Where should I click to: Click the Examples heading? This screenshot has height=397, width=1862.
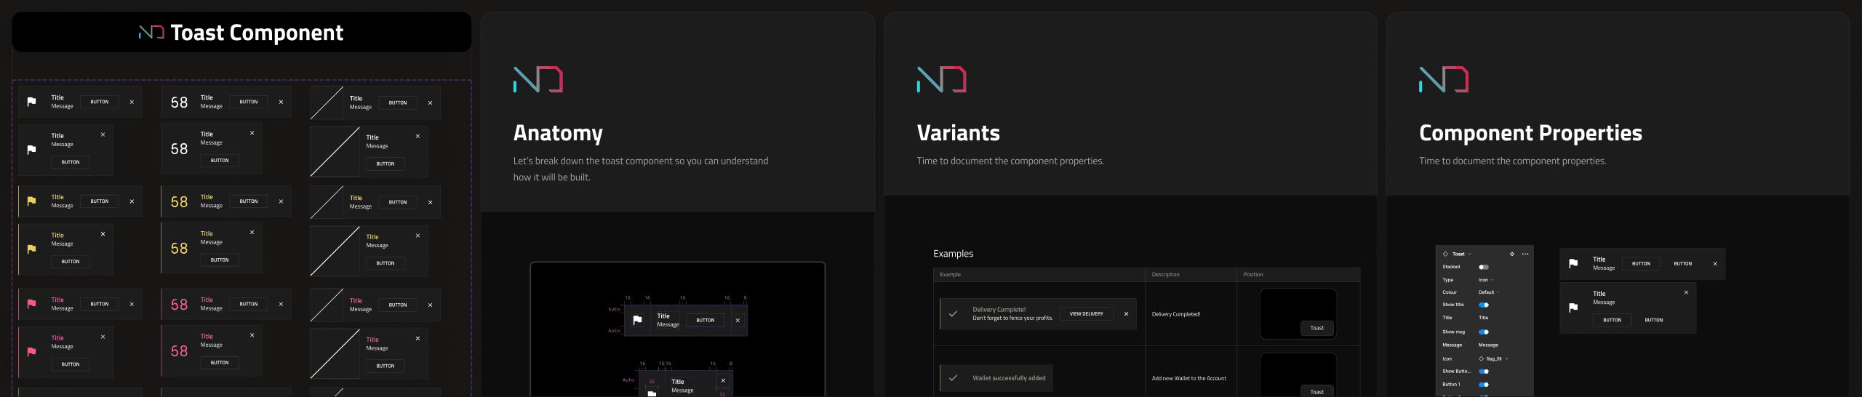click(x=953, y=254)
